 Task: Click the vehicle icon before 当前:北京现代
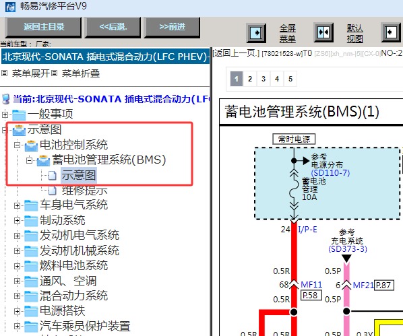point(5,99)
